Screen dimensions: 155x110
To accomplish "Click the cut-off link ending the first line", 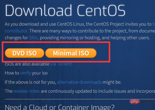I will coord(153,24).
